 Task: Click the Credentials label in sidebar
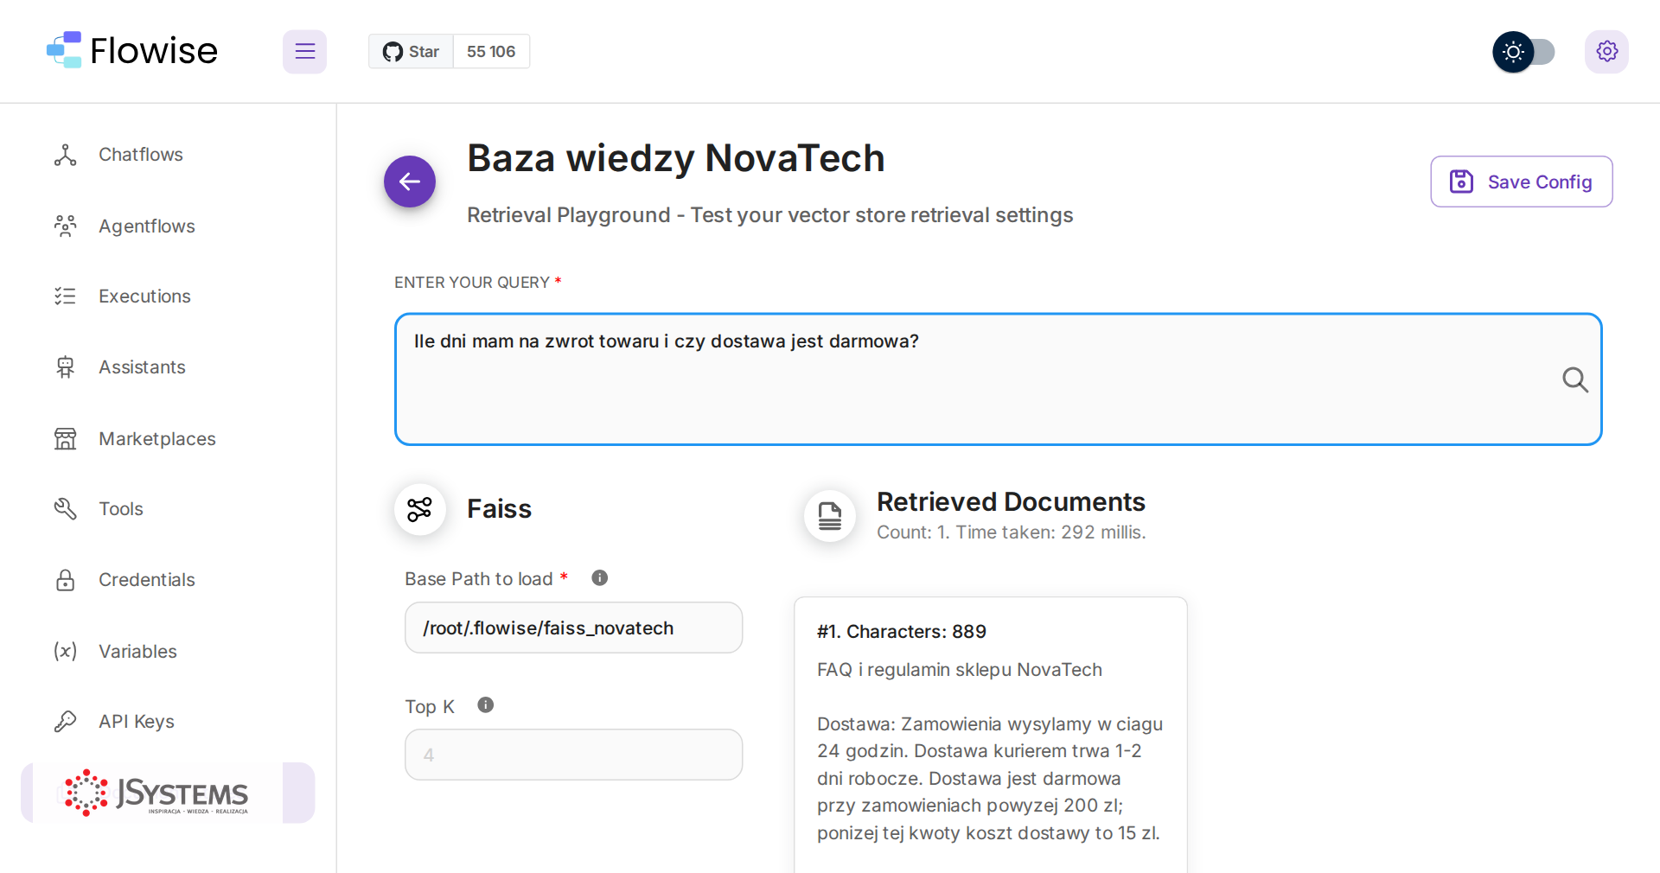click(147, 580)
